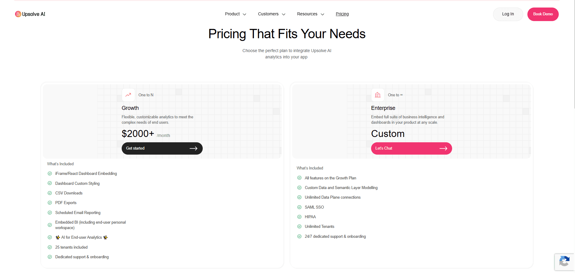Image resolution: width=575 pixels, height=273 pixels.
Task: Select the Pricing navigation item
Action: click(342, 14)
